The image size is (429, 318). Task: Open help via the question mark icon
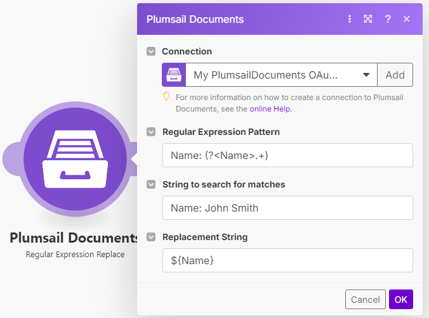click(x=388, y=19)
